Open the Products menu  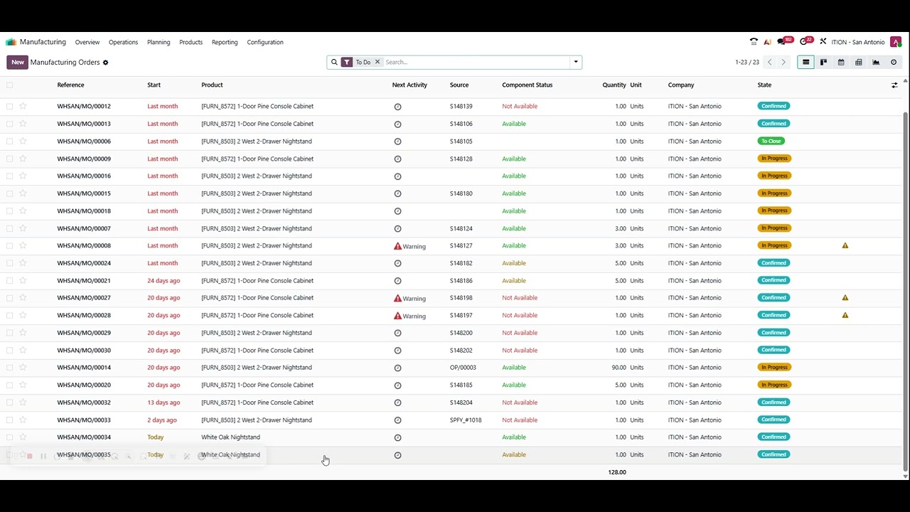(x=191, y=42)
